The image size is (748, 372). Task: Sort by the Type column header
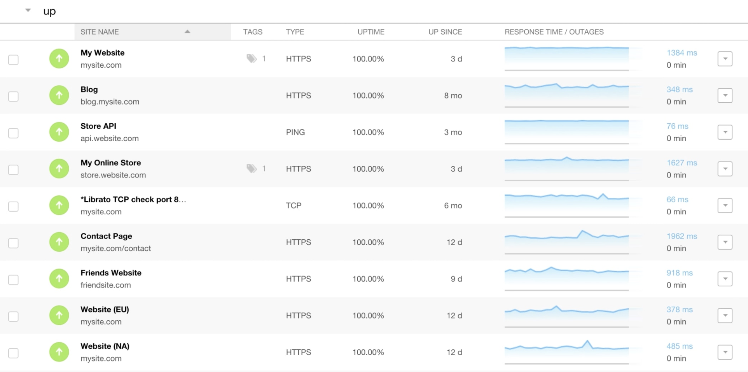coord(295,32)
